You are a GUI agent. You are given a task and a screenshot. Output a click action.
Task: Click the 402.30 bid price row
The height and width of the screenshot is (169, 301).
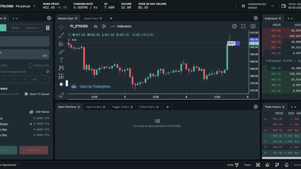pyautogui.click(x=281, y=68)
